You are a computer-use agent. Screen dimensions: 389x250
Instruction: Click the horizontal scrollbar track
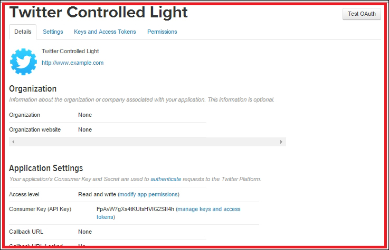pyautogui.click(x=147, y=142)
